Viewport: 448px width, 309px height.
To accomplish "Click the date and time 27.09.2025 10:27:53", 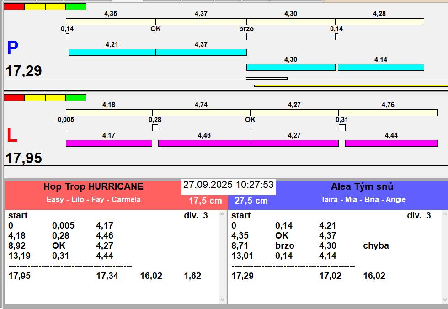I will (x=228, y=185).
